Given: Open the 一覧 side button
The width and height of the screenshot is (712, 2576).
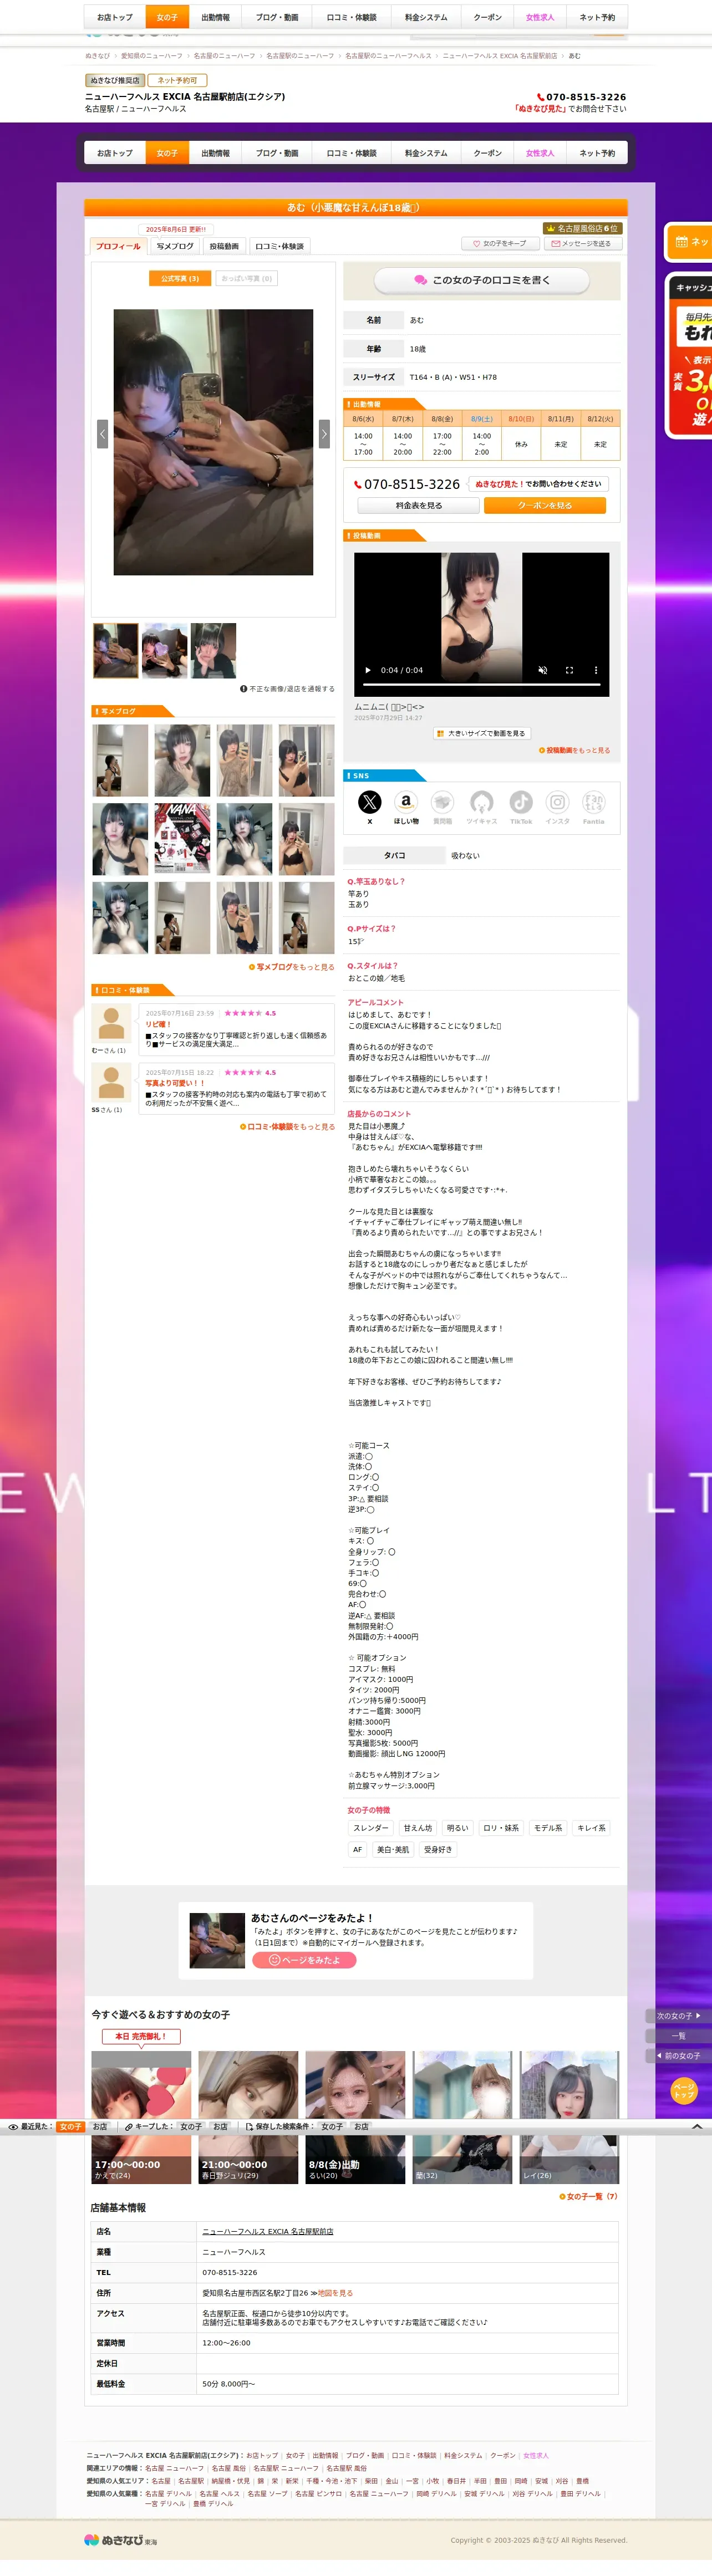Looking at the screenshot, I should tap(679, 2035).
